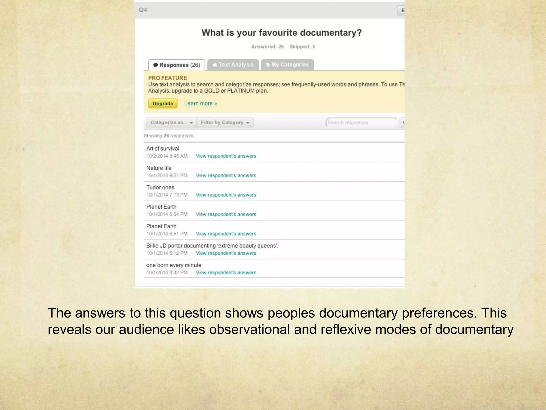The height and width of the screenshot is (410, 546).
Task: Open the Filter by Category dropdown
Action: 225,123
